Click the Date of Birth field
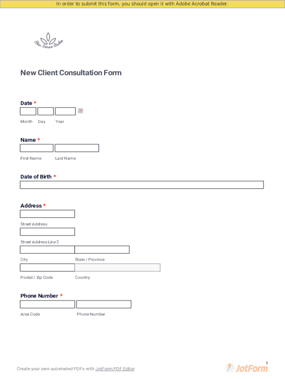Screen dimensions: 285x379 point(142,185)
